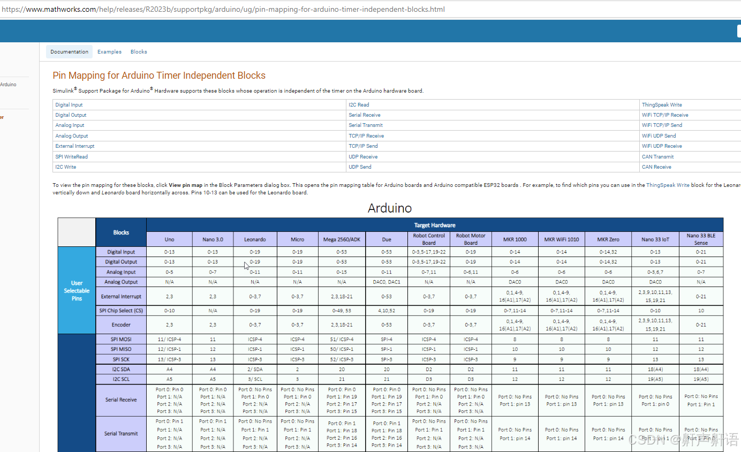The width and height of the screenshot is (741, 452).
Task: Open the Digital Input link in the blocks list
Action: [x=69, y=105]
